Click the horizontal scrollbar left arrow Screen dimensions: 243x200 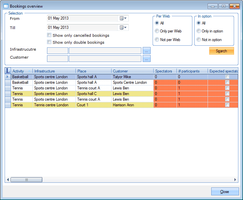tap(8, 179)
